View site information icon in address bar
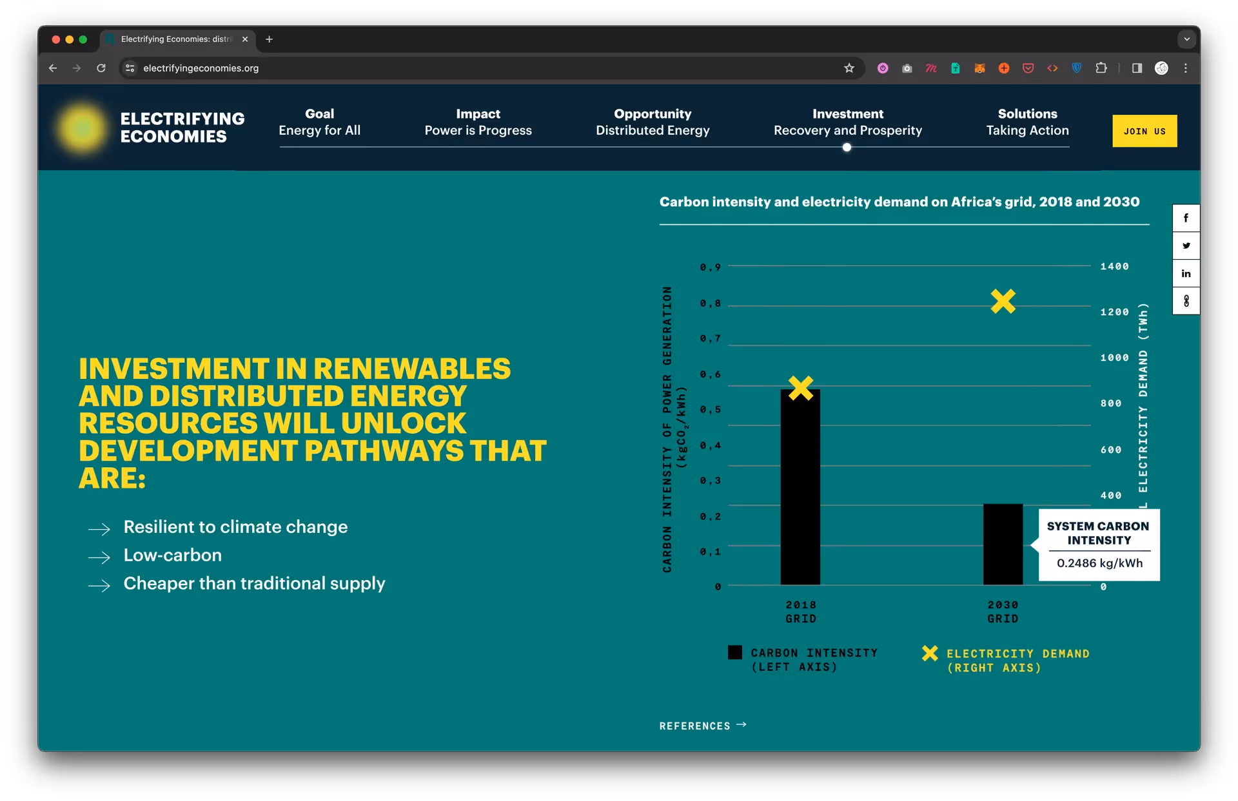Screen dimensions: 1238x801 coord(130,68)
